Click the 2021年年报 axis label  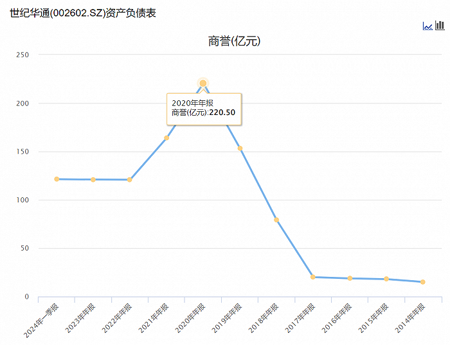click(x=154, y=318)
